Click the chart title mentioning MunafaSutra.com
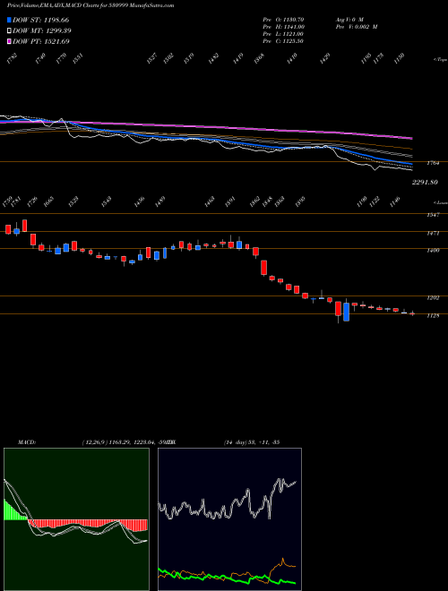448x591 pixels. tap(90, 6)
